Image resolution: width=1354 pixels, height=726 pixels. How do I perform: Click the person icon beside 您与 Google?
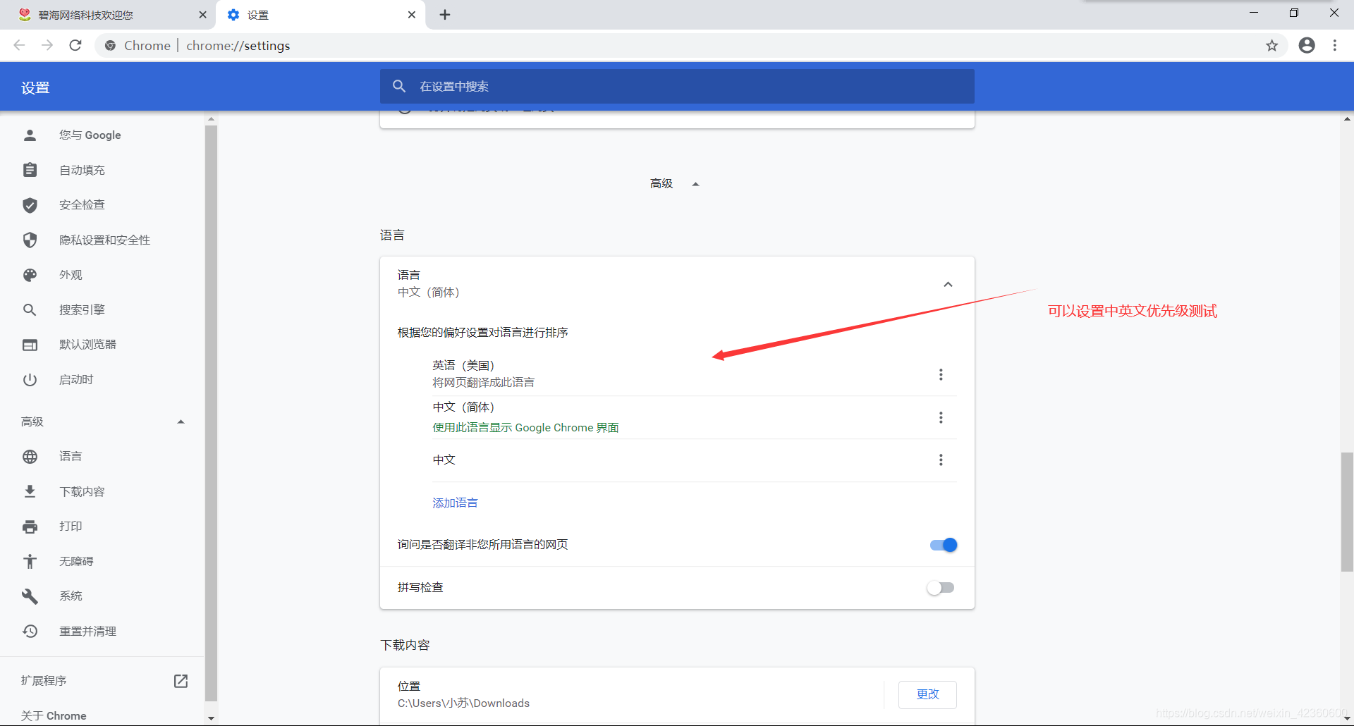(x=30, y=135)
